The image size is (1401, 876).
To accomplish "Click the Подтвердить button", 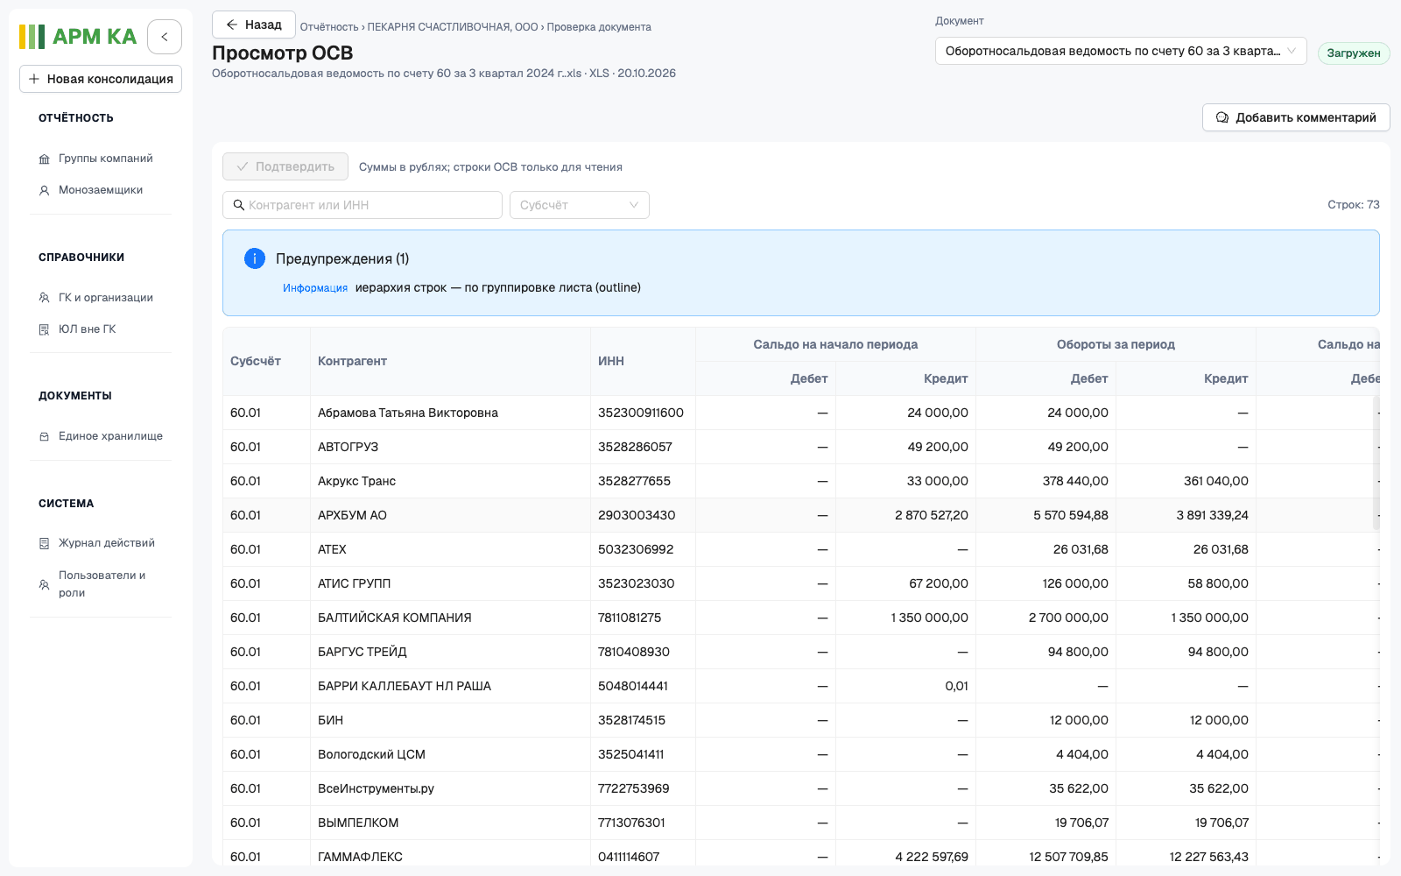I will click(285, 166).
